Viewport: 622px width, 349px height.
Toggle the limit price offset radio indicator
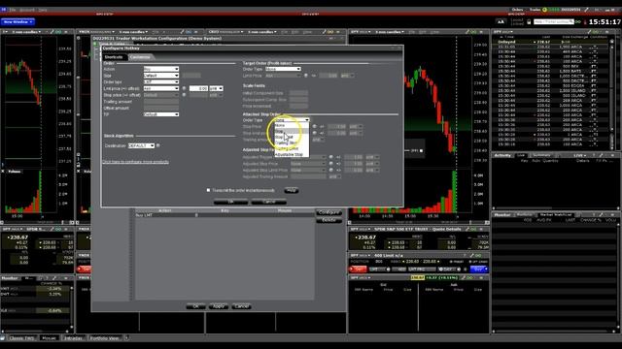(184, 88)
